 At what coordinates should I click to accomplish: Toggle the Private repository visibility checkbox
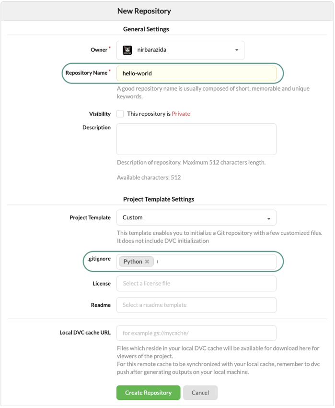click(120, 114)
